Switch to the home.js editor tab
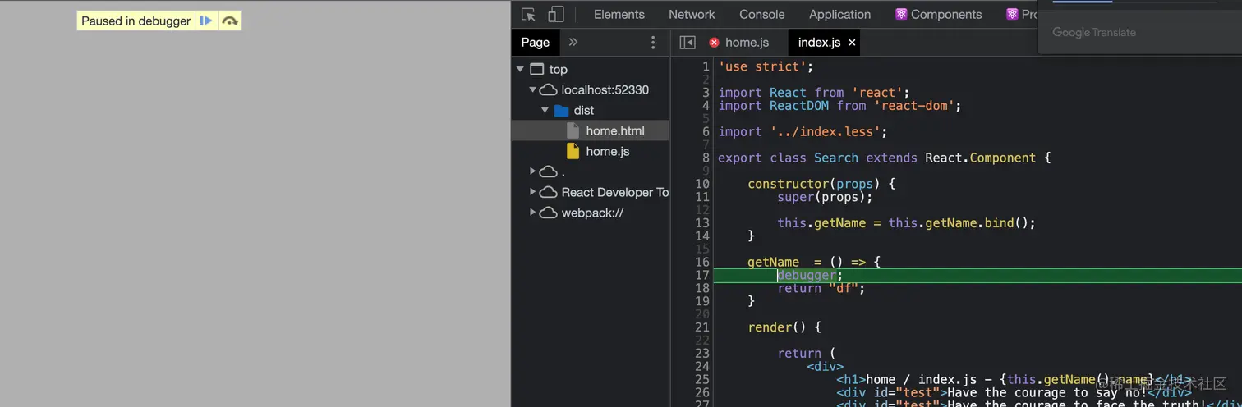Image resolution: width=1242 pixels, height=407 pixels. coord(747,42)
